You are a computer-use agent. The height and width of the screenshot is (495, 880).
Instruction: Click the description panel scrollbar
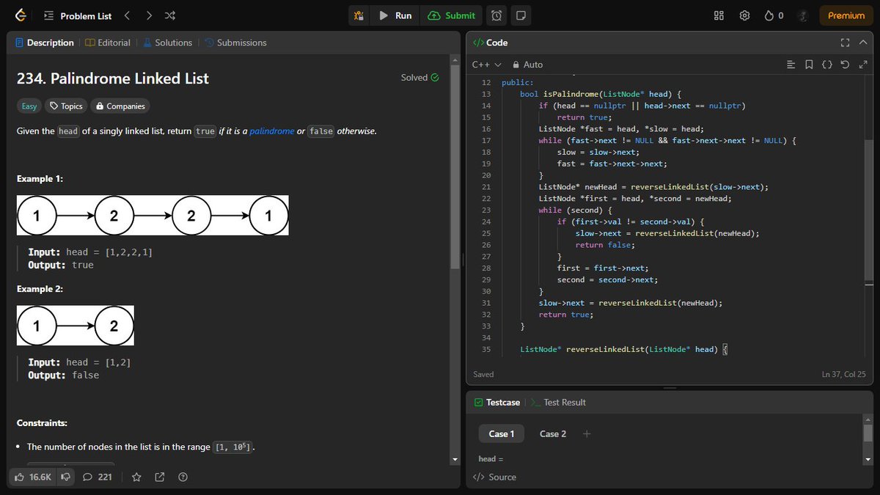pos(455,169)
